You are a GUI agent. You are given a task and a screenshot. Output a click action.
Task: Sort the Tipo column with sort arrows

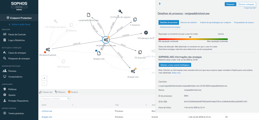(x=146, y=105)
